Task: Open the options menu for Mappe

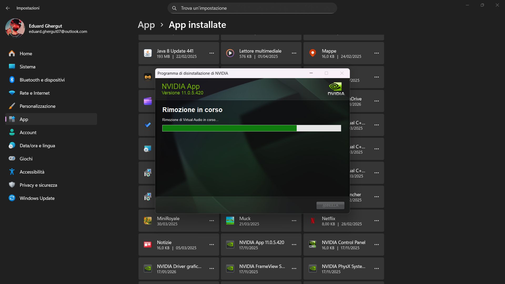Action: click(377, 53)
